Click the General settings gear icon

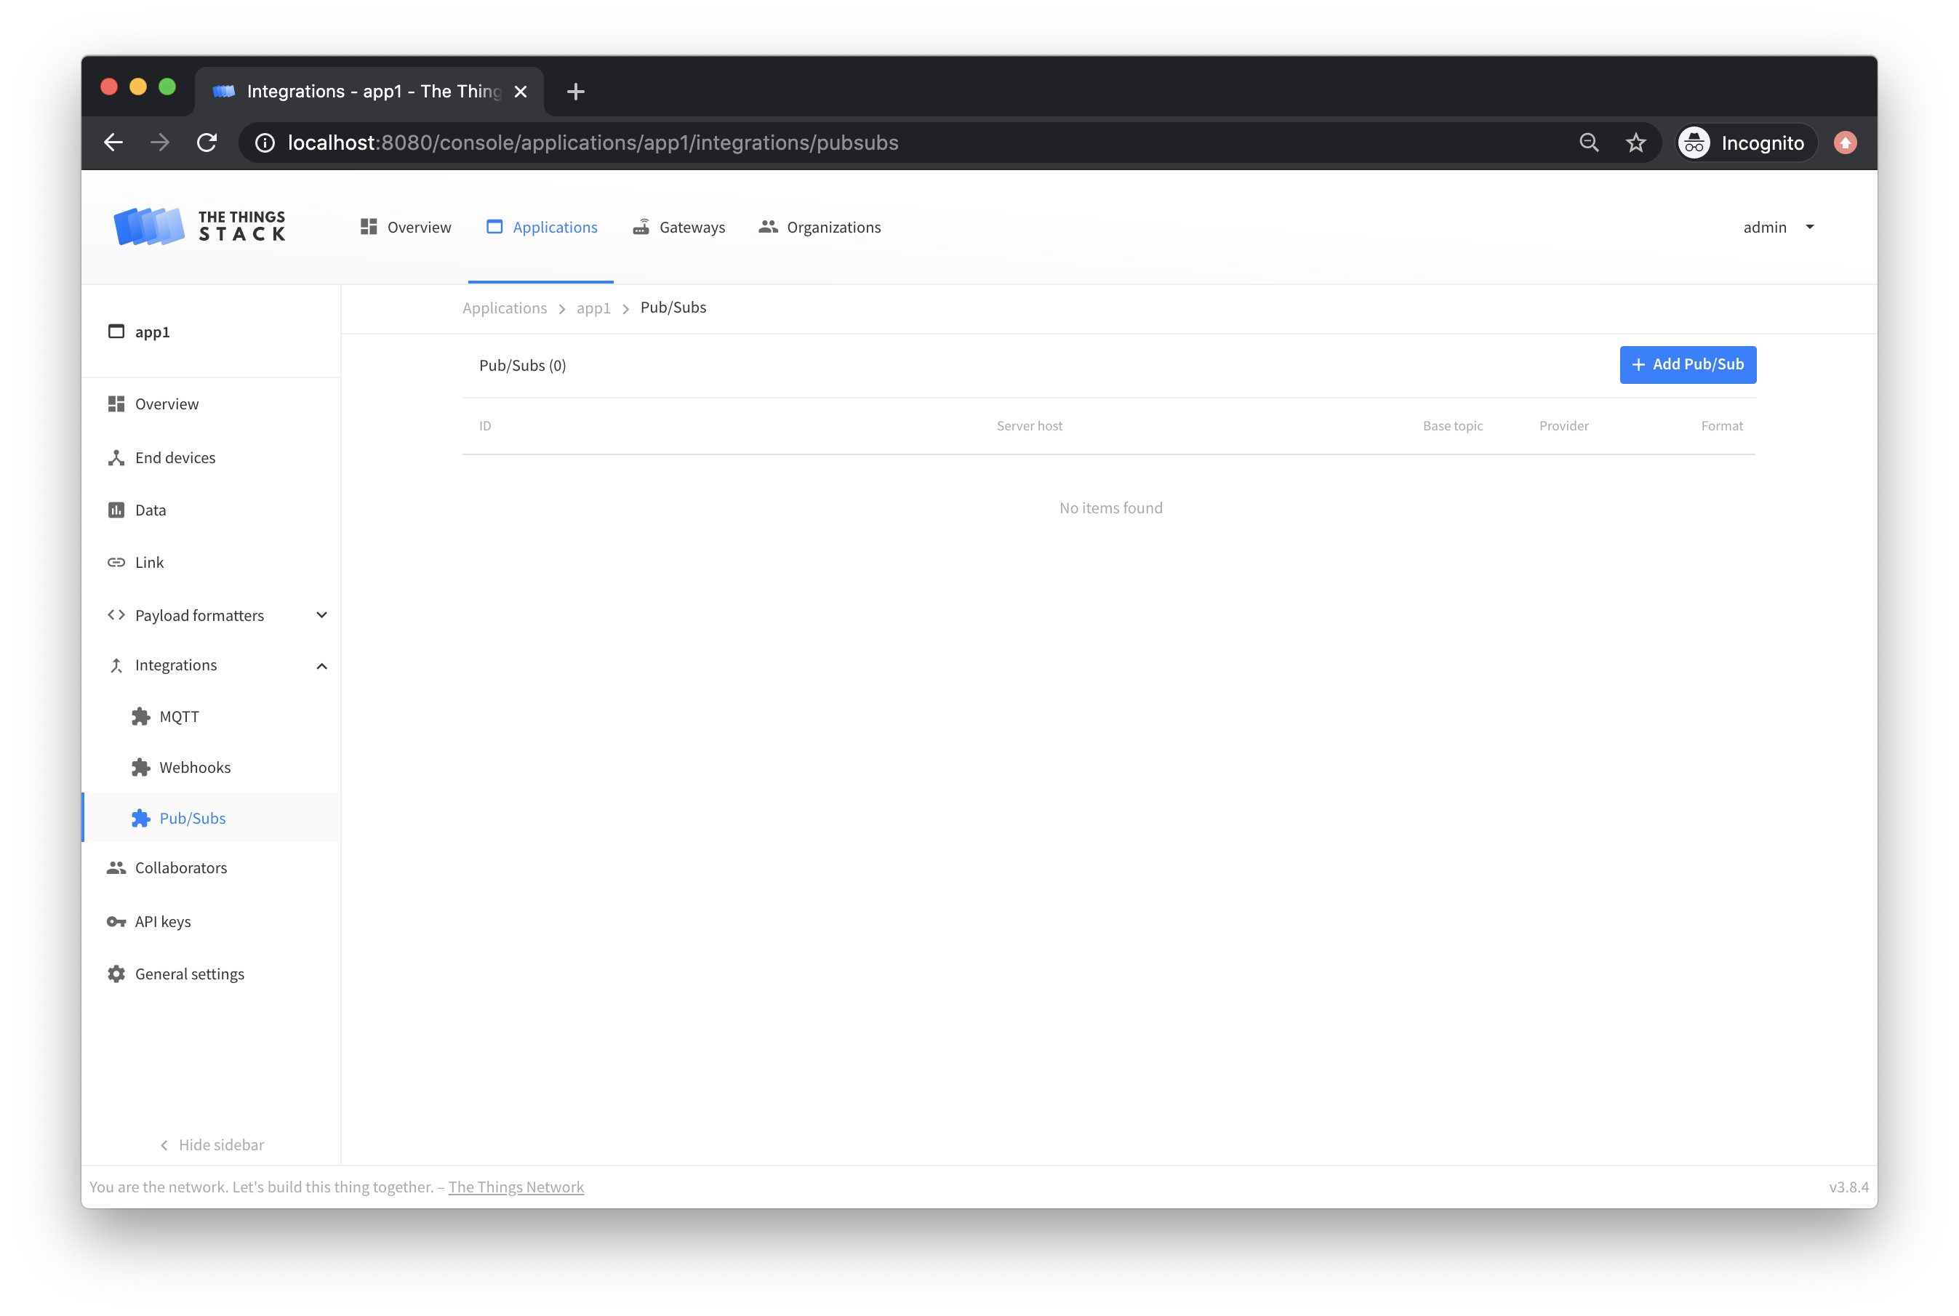115,973
